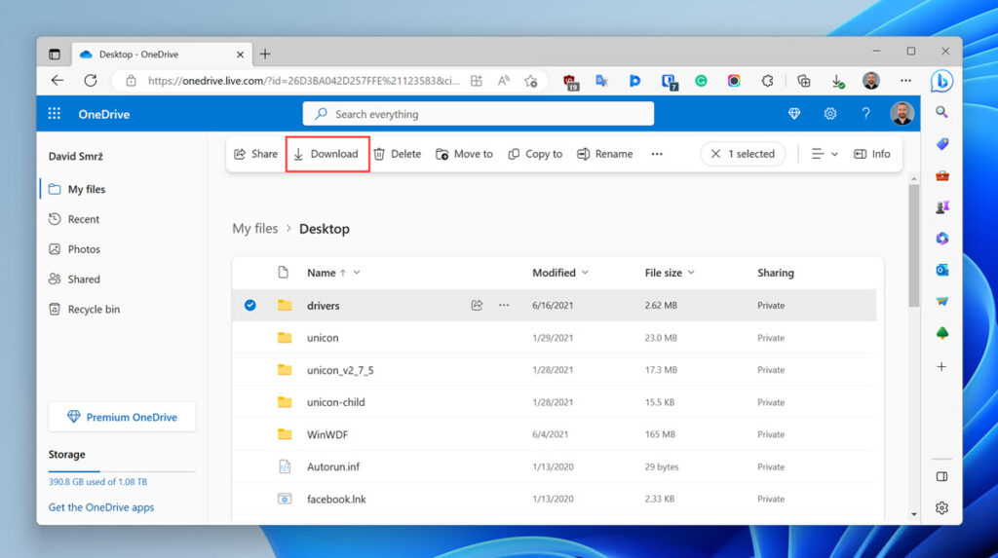Expand the view options dropdown
Screen dimensions: 998x558
pyautogui.click(x=825, y=154)
